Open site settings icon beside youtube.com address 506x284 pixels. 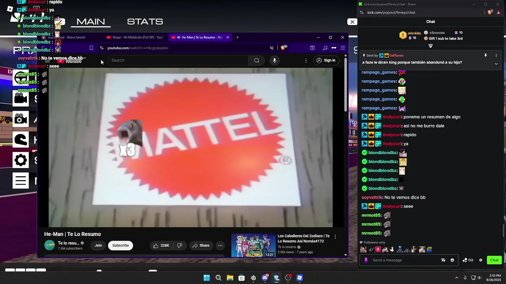(x=102, y=48)
